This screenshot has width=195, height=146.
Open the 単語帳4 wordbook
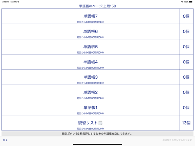90,62
